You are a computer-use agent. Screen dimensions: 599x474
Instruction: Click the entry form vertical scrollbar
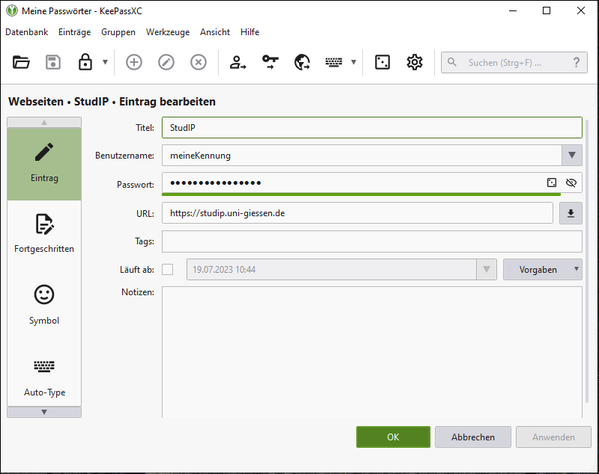[587, 261]
